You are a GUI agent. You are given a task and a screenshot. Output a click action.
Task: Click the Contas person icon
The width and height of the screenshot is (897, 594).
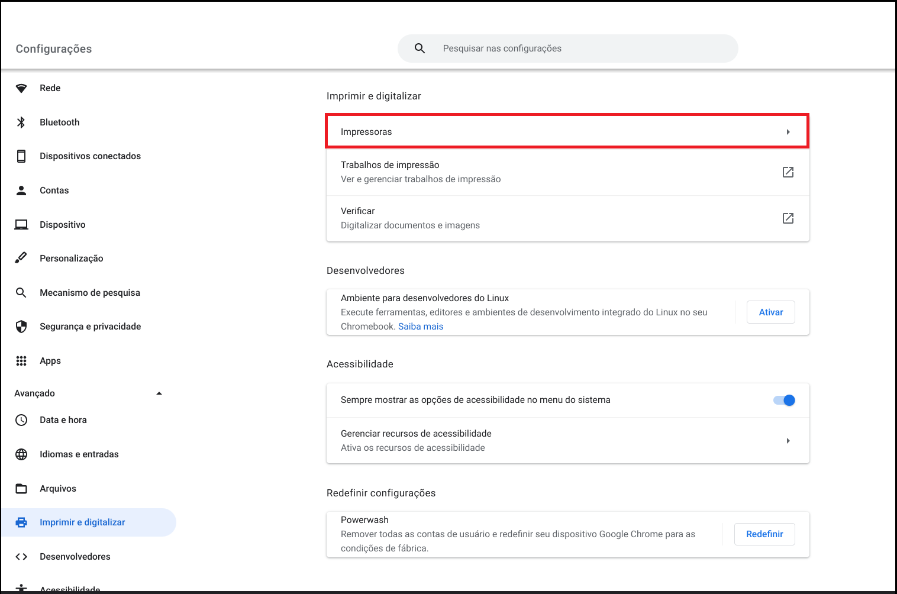point(21,191)
